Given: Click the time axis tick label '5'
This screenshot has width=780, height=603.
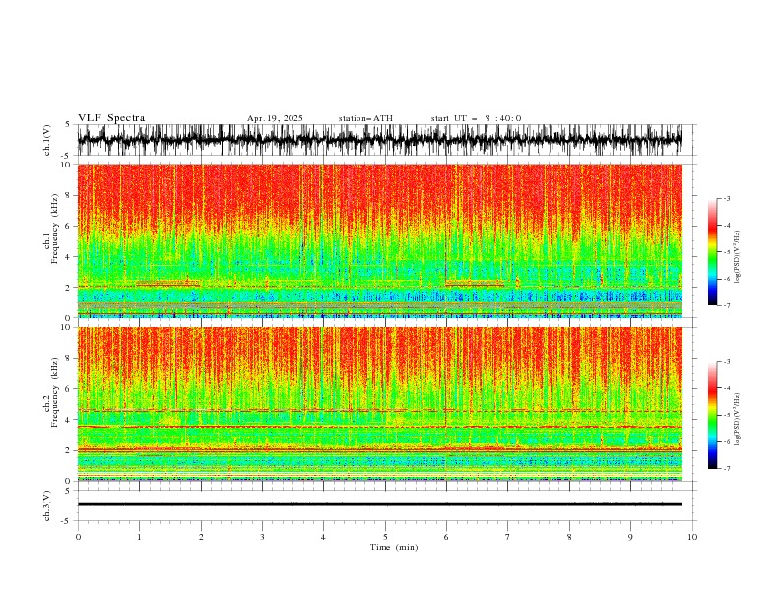Looking at the screenshot, I should point(385,537).
